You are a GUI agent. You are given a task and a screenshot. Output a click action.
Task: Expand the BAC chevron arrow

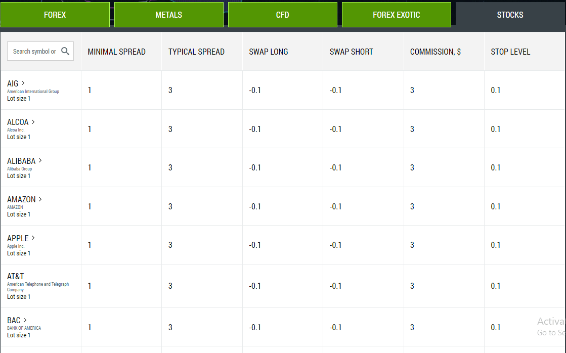(x=25, y=320)
